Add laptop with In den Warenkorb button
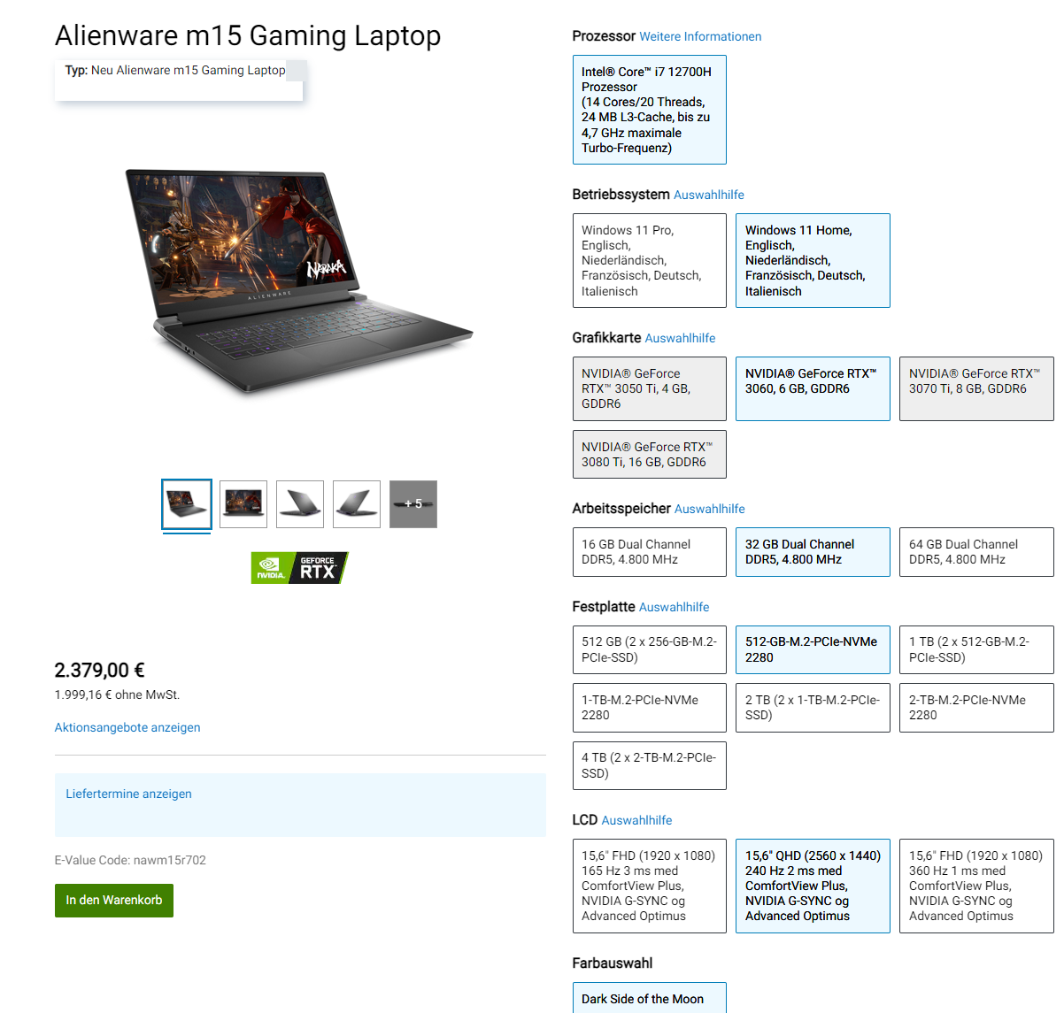Viewport: 1064px width, 1013px height. click(114, 901)
